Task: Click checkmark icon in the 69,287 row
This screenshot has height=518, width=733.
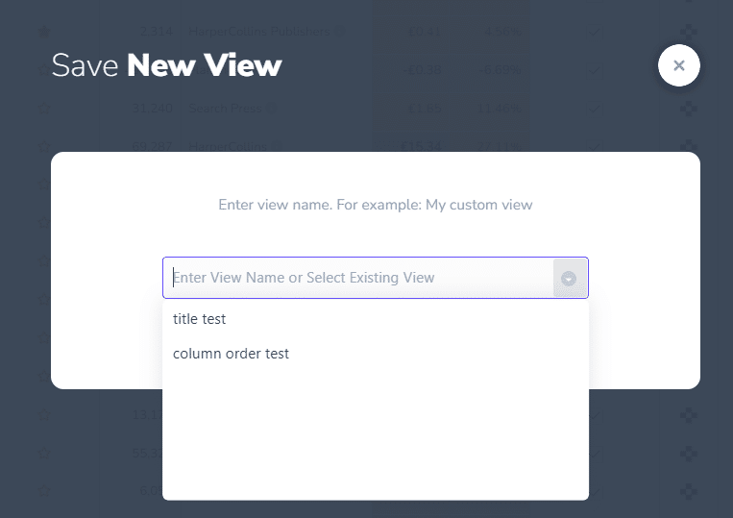Action: coord(595,147)
